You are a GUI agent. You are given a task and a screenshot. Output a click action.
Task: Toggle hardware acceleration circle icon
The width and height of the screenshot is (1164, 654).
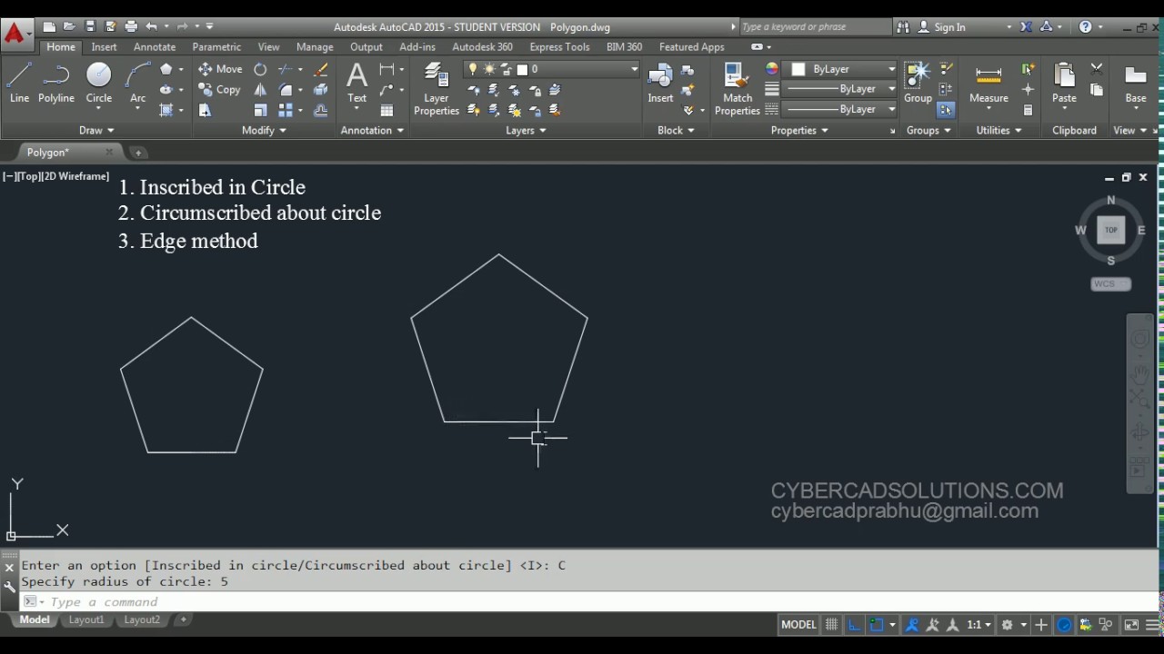click(x=1064, y=625)
